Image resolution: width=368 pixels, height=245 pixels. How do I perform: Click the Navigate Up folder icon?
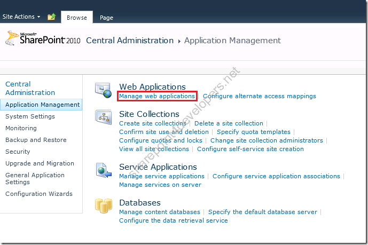point(52,17)
